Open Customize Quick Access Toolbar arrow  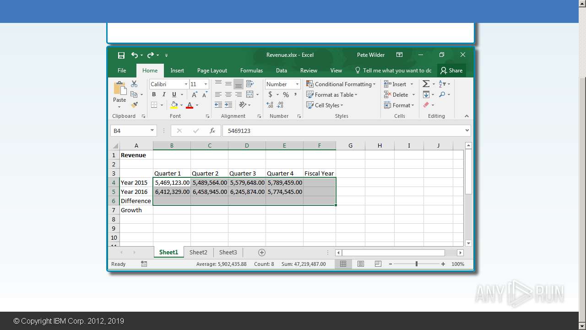166,55
